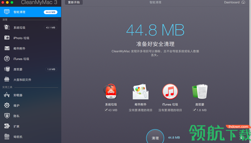Viewport: 251px width, 143px height.
Task: Click the red close window button
Action: (3, 2)
